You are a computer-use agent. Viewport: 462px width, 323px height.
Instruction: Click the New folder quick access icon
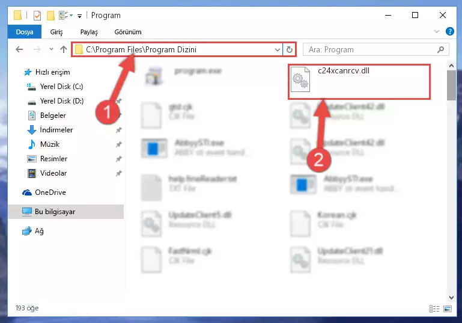50,16
